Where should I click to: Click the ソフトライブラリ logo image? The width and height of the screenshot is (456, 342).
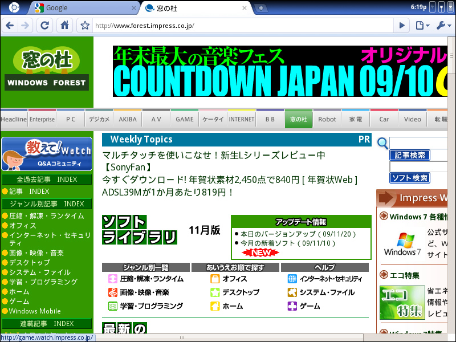[x=140, y=230]
